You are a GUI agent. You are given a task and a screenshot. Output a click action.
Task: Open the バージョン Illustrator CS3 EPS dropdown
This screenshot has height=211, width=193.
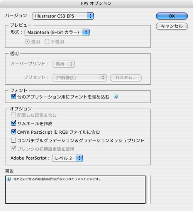click(x=63, y=16)
